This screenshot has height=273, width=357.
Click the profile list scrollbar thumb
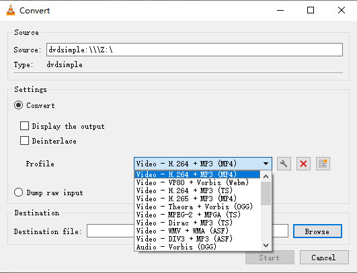tap(266, 193)
